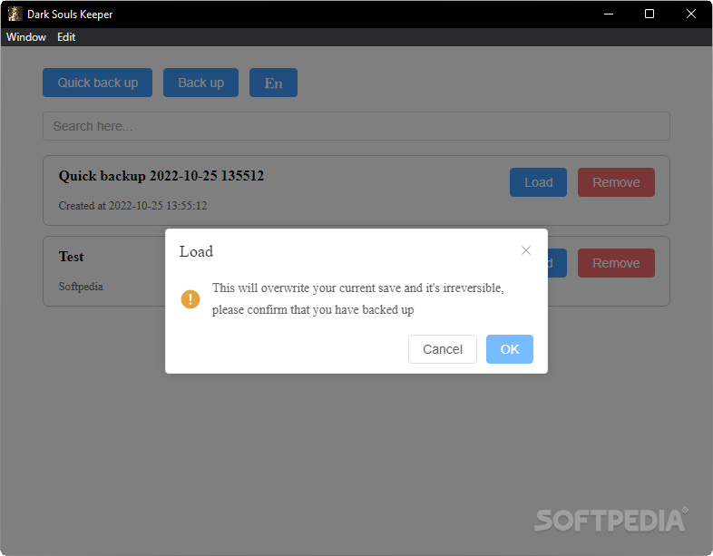This screenshot has width=713, height=556.
Task: Click the Back up button
Action: (201, 83)
